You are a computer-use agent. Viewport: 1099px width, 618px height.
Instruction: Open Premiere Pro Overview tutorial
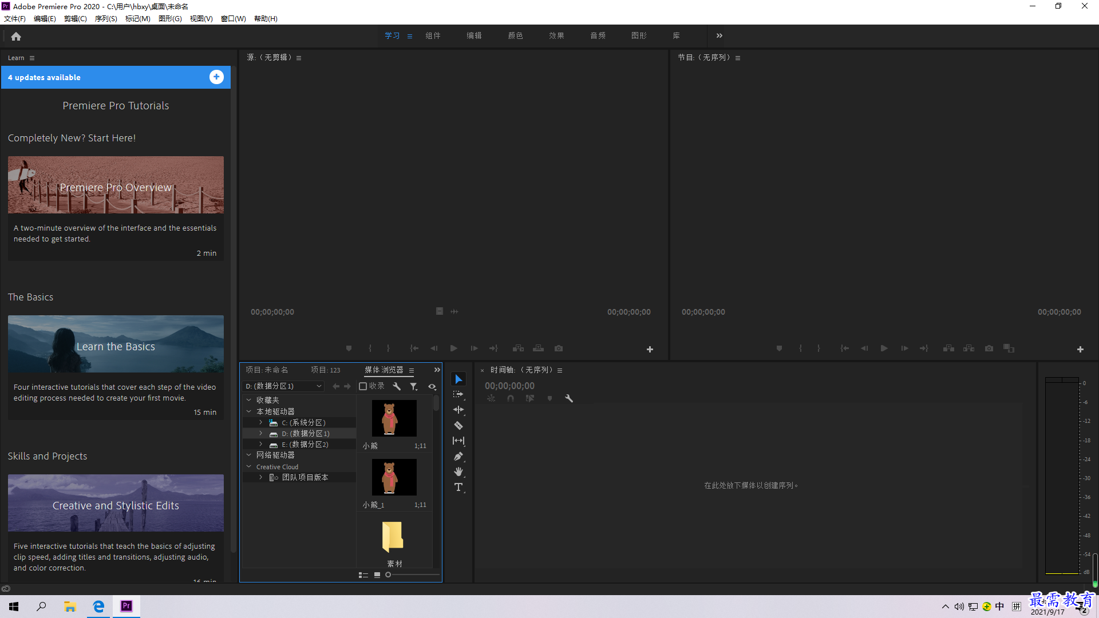click(116, 185)
